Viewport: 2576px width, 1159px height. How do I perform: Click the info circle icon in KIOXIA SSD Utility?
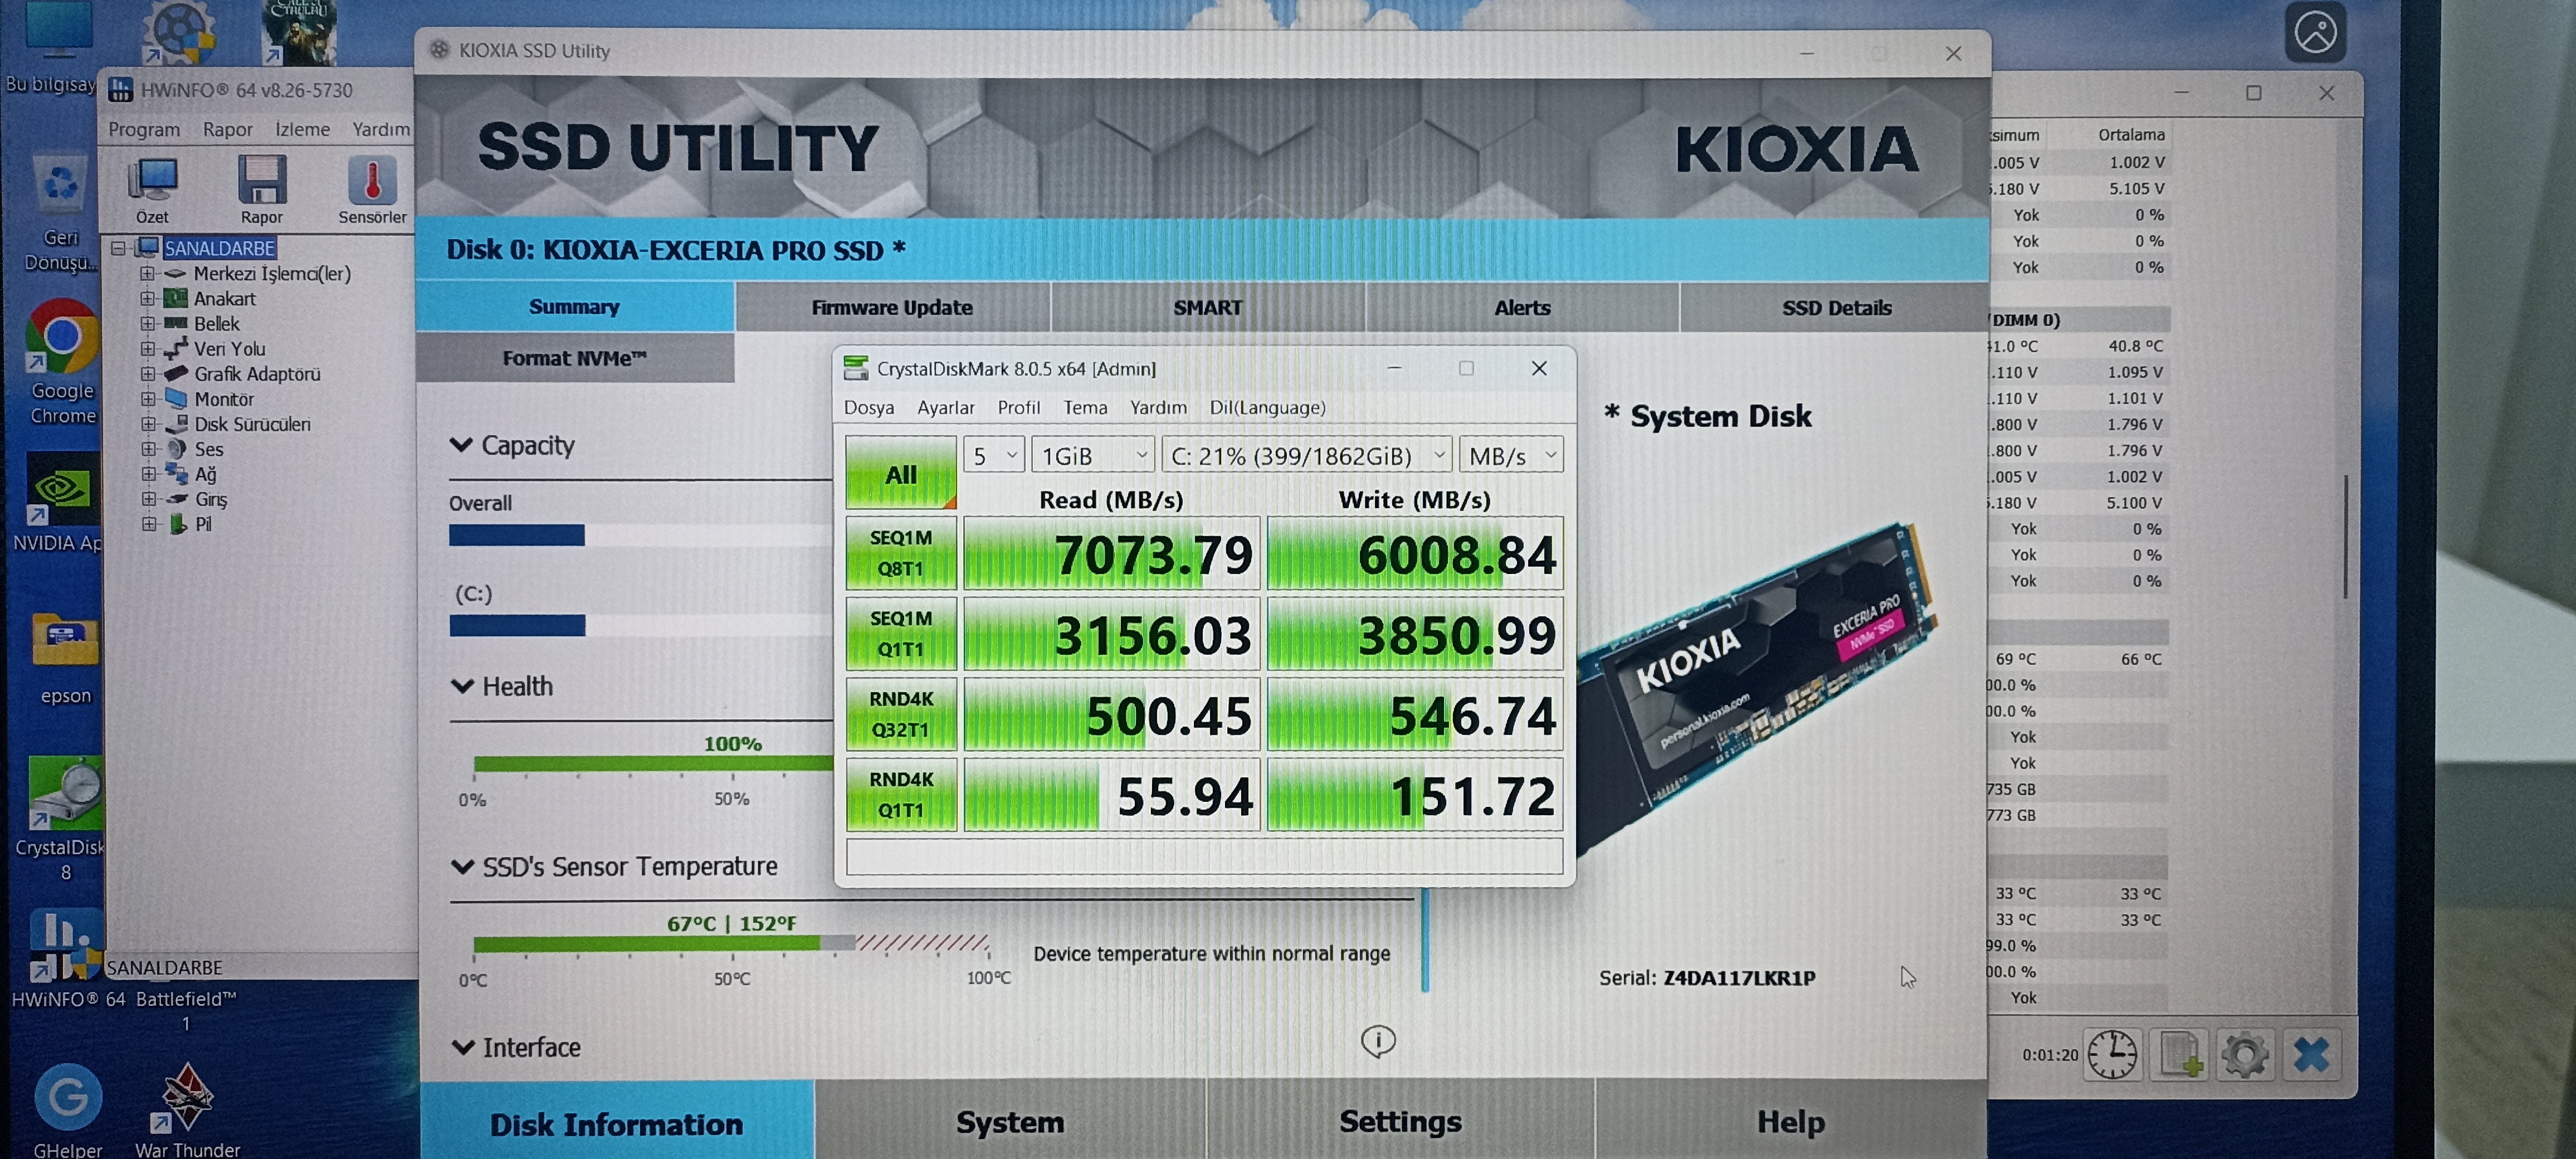point(1378,1041)
